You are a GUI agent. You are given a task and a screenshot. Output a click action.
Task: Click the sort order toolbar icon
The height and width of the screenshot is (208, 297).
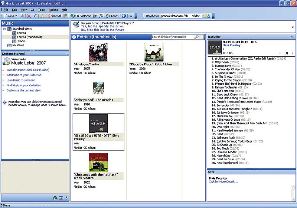pyautogui.click(x=65, y=16)
